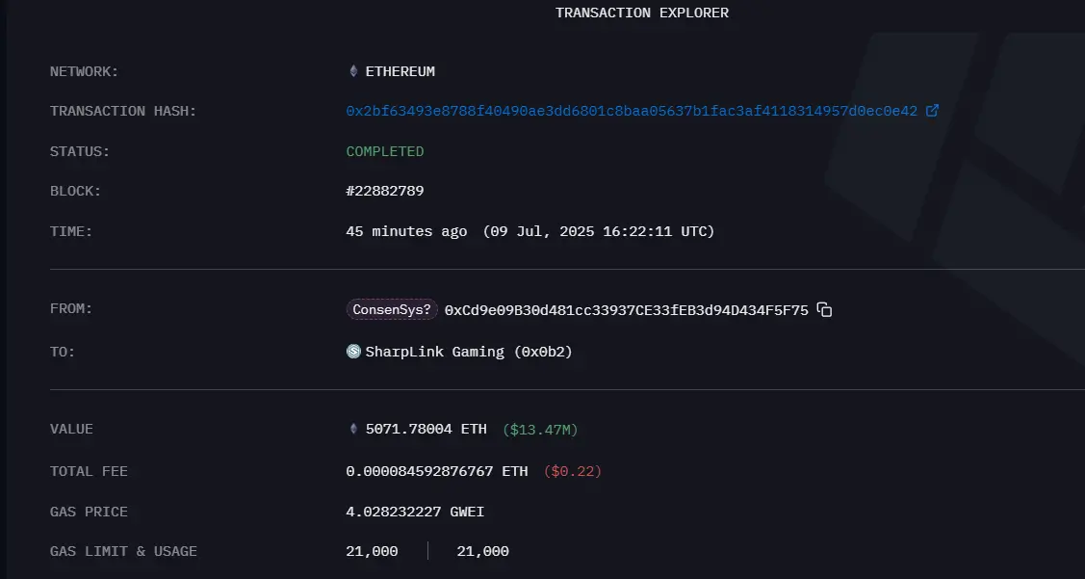Click the 45 minutes ago timestamp
The width and height of the screenshot is (1085, 579).
point(405,230)
